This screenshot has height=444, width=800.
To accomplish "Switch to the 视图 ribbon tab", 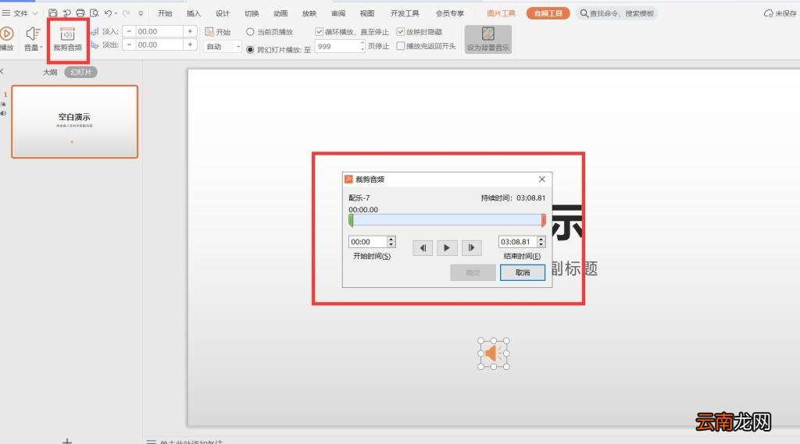I will point(367,13).
